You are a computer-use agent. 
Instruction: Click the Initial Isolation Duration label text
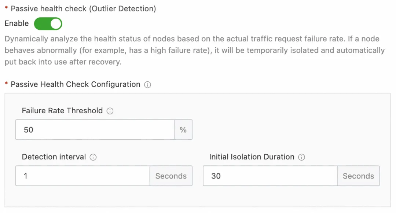click(252, 157)
